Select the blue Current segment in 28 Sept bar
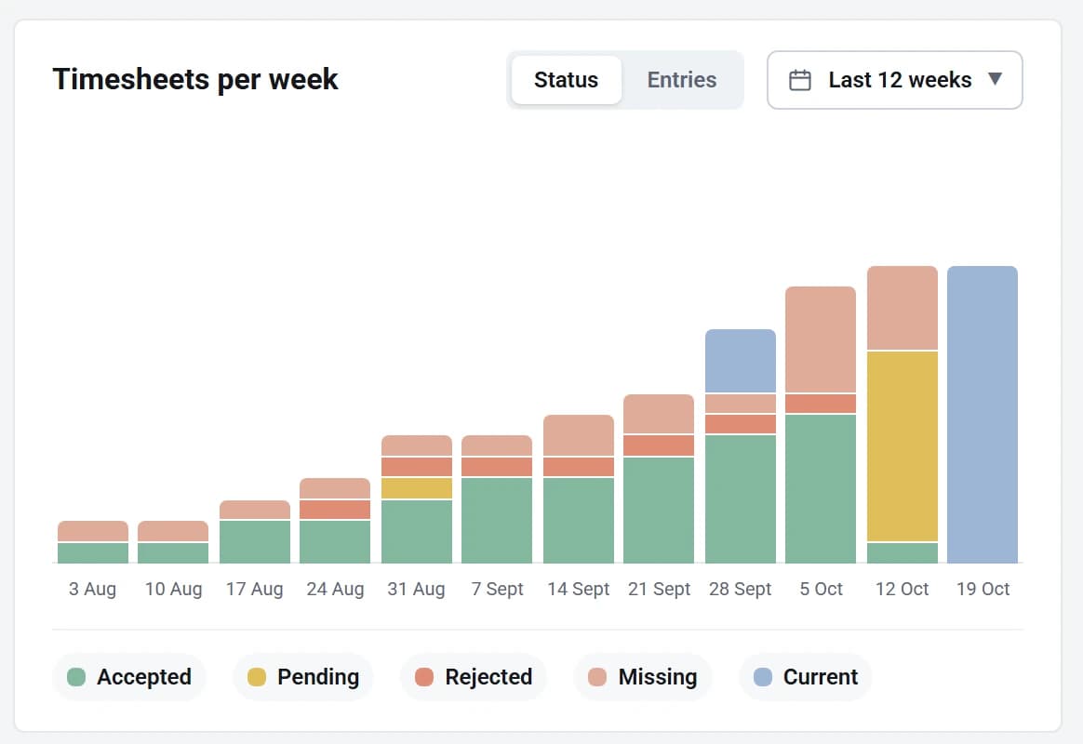The height and width of the screenshot is (744, 1083). tap(741, 361)
